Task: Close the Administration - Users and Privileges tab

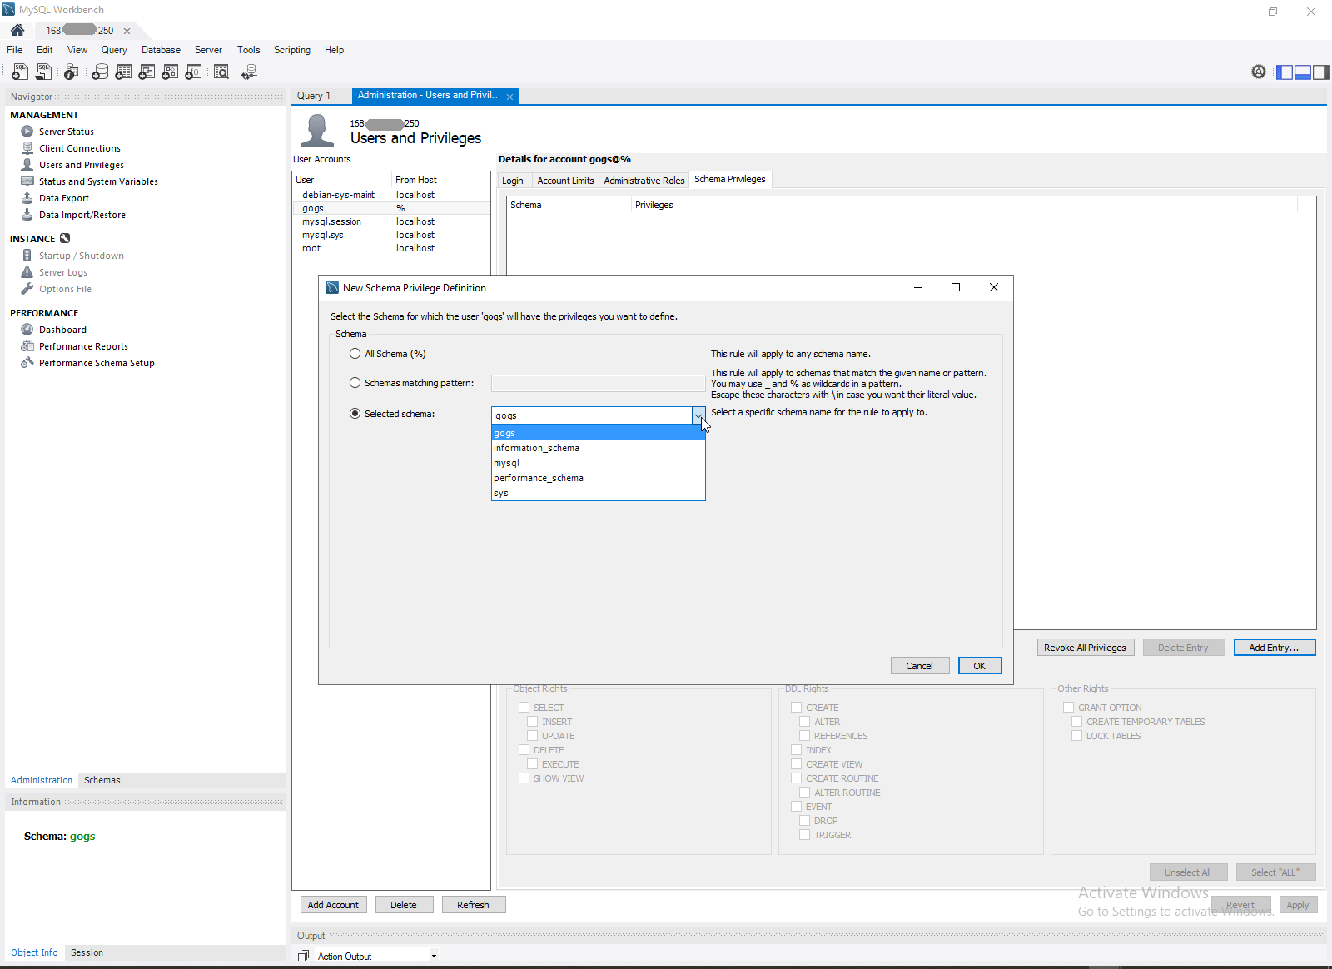Action: pos(509,97)
